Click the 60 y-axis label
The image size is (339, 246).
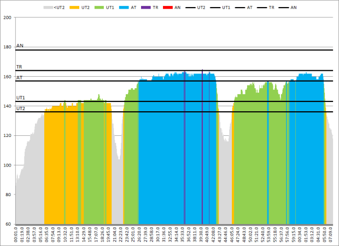pos(8,225)
